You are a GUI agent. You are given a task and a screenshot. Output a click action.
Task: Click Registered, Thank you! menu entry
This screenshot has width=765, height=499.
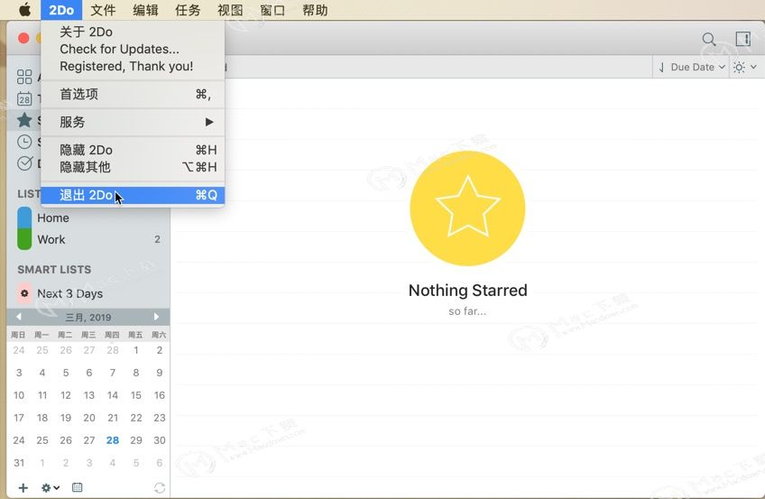tap(133, 67)
